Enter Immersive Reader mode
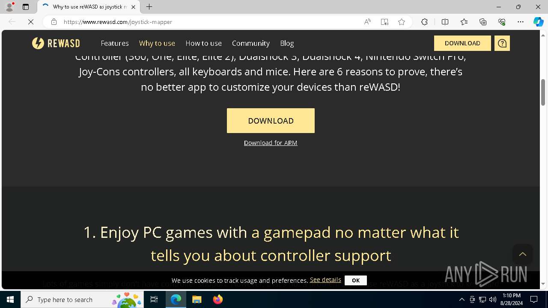This screenshot has height=308, width=548. (384, 22)
